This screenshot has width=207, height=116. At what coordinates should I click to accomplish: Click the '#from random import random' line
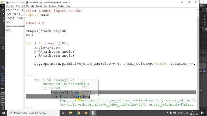[53, 11]
